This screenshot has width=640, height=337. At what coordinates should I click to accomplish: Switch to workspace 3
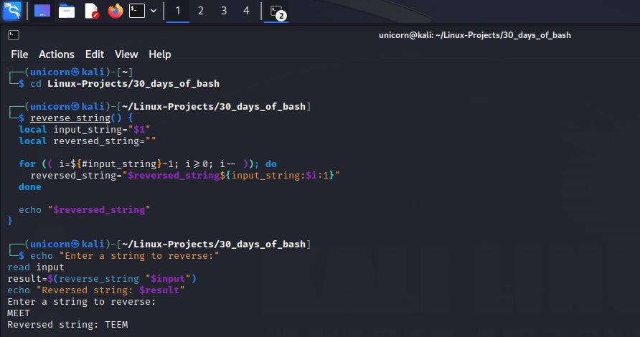(x=224, y=11)
